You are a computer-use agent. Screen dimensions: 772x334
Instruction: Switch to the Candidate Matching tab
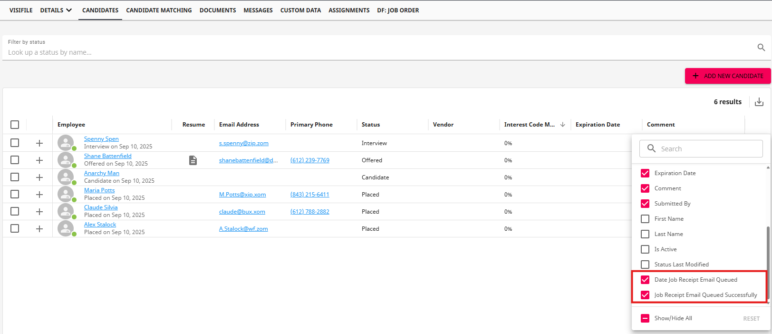[159, 10]
